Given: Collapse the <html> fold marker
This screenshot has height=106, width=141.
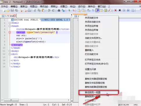Looking at the screenshot, I should (10, 23).
